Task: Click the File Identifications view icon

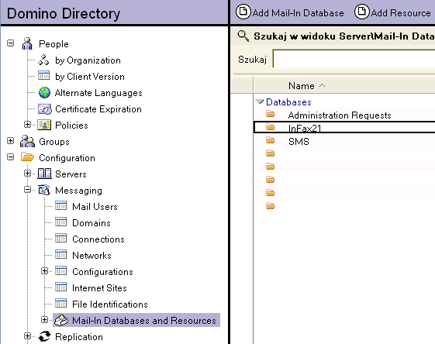Action: click(60, 303)
